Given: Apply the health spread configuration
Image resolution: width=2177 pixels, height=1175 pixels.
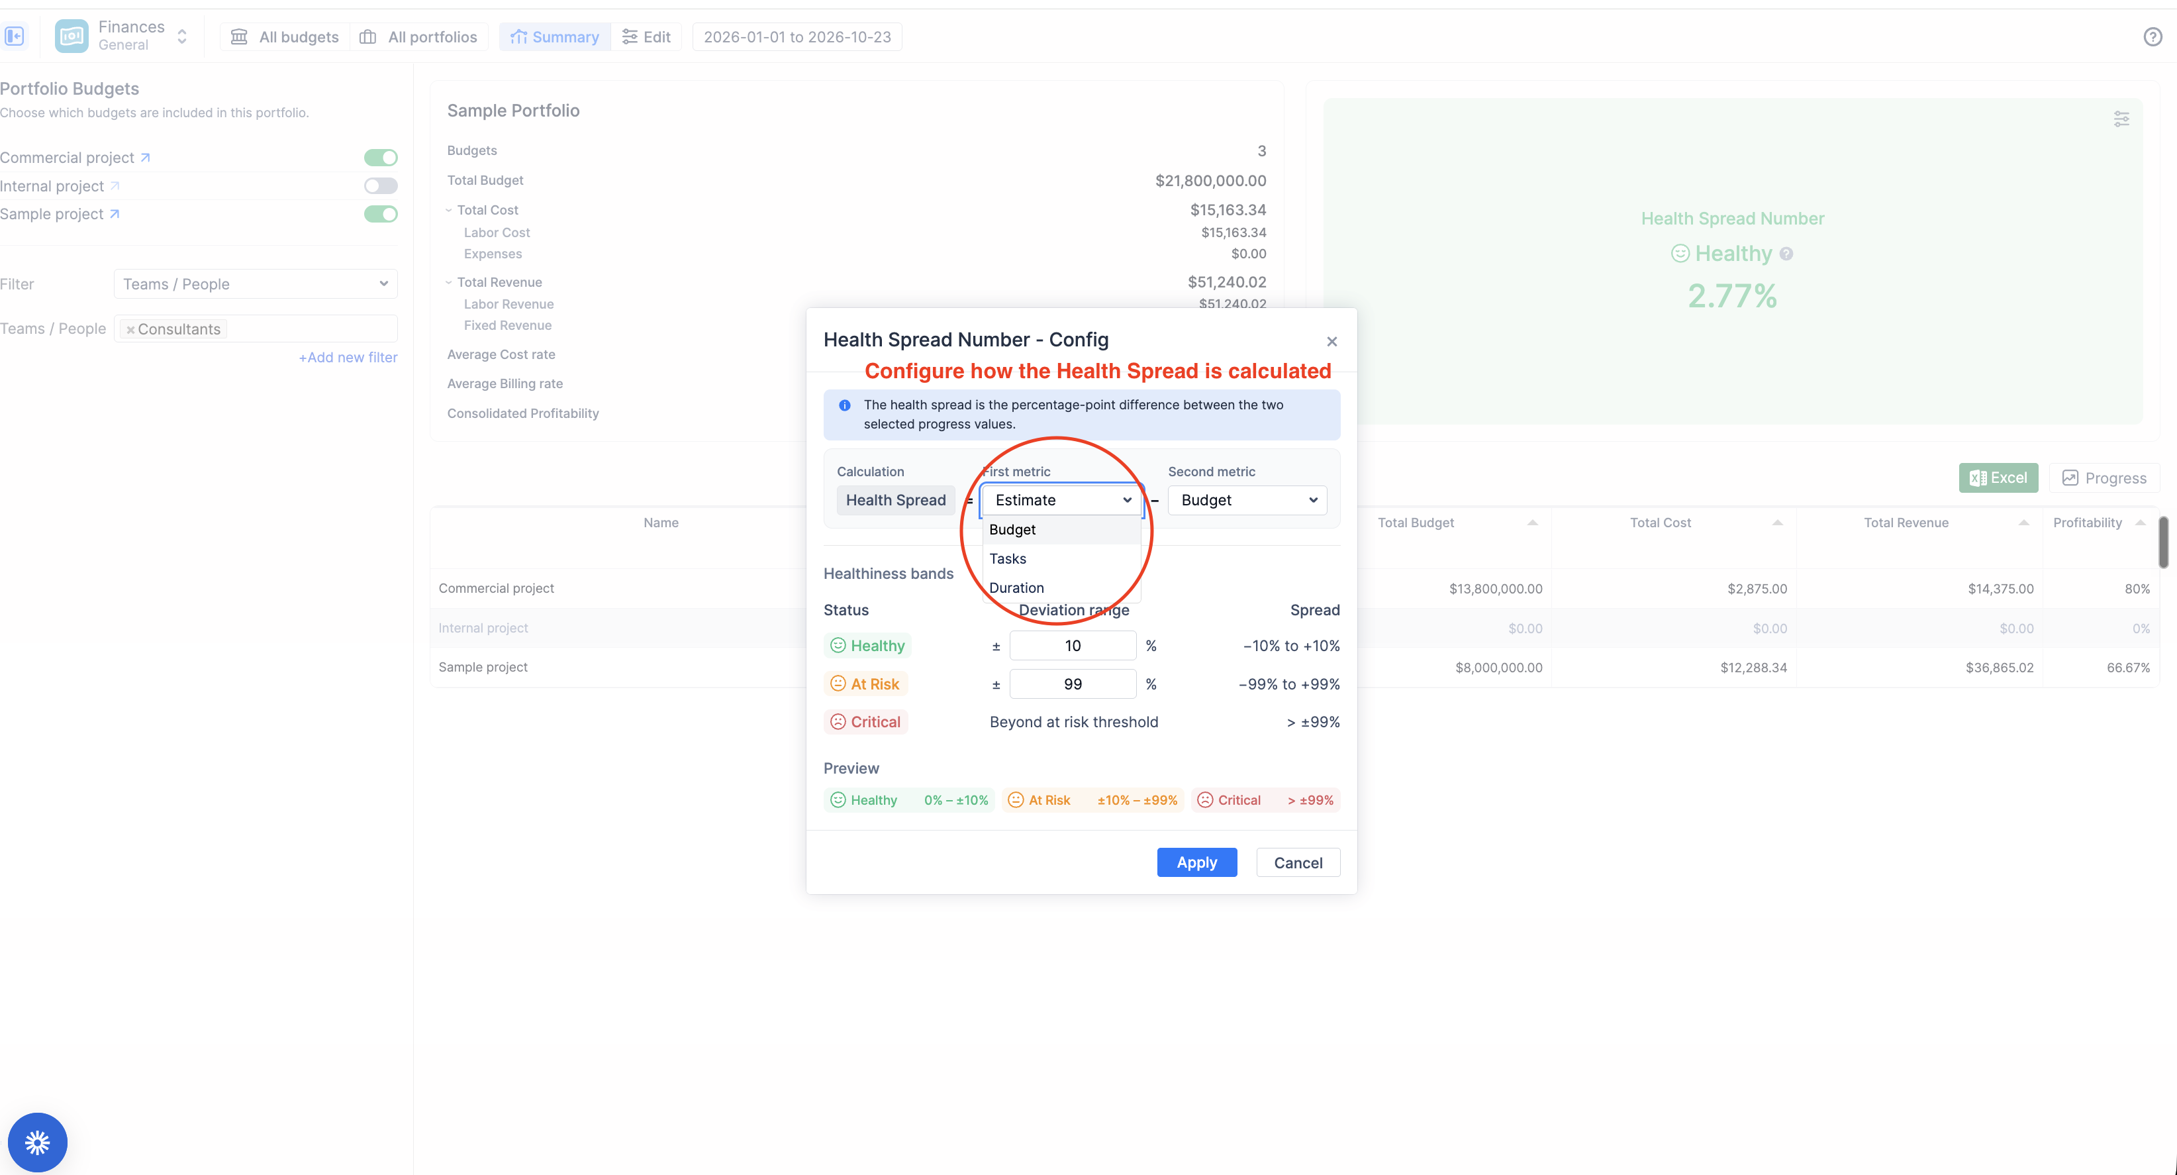Looking at the screenshot, I should 1196,862.
